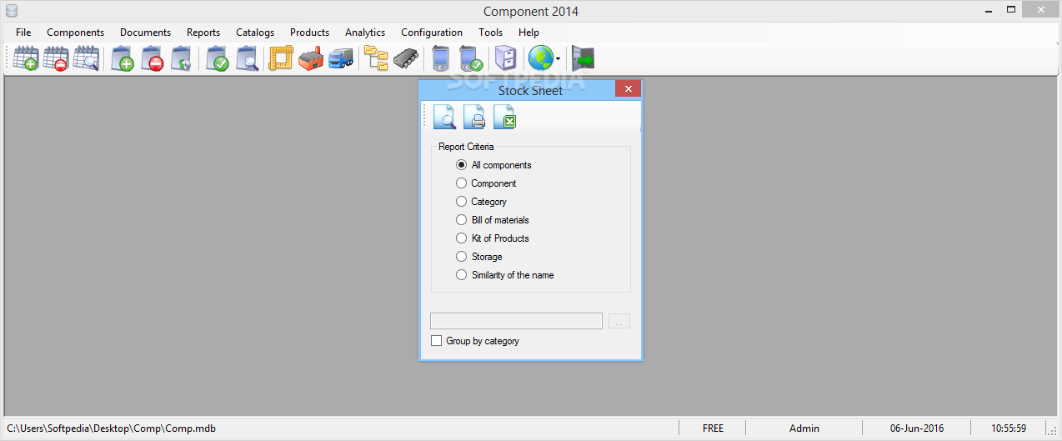Click the red factory building icon
This screenshot has width=1062, height=441.
click(311, 58)
